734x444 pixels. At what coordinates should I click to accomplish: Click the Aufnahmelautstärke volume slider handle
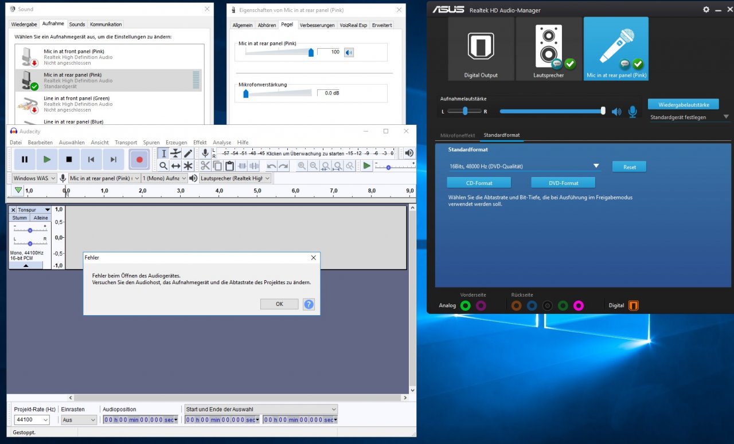(603, 111)
